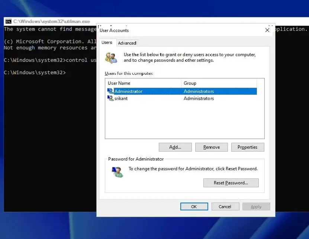Viewport: 309px width, 239px height.
Task: Sort the list by User Name column header
Action: 143,83
